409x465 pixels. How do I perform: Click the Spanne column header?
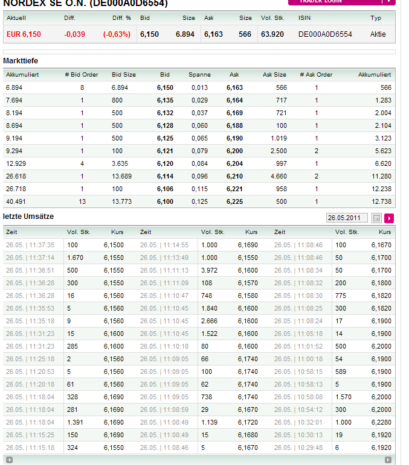[x=199, y=75]
